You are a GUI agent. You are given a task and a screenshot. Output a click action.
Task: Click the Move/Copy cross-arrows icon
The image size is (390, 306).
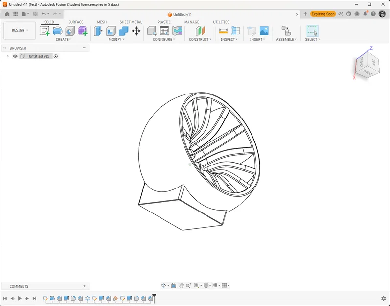point(136,31)
